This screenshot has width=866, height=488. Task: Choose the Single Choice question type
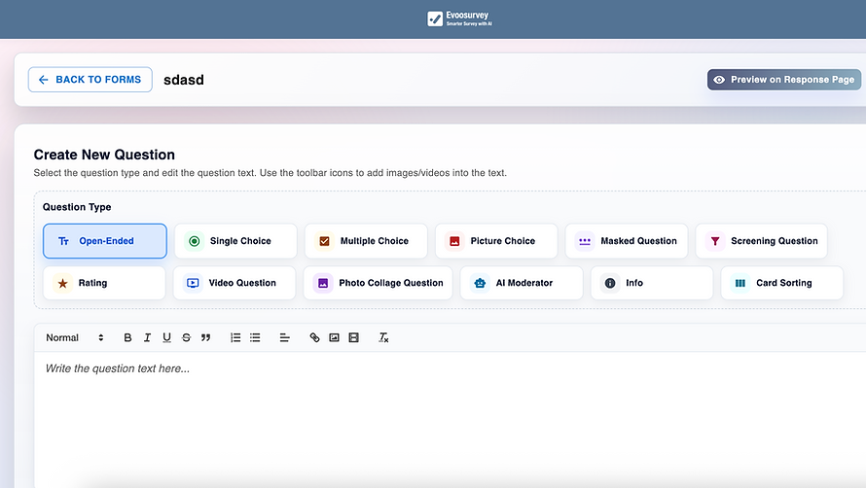[x=235, y=241]
